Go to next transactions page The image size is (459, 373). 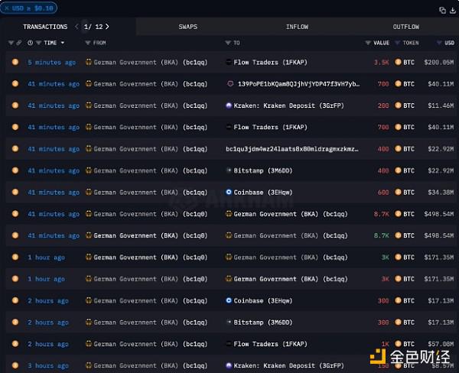(x=107, y=27)
